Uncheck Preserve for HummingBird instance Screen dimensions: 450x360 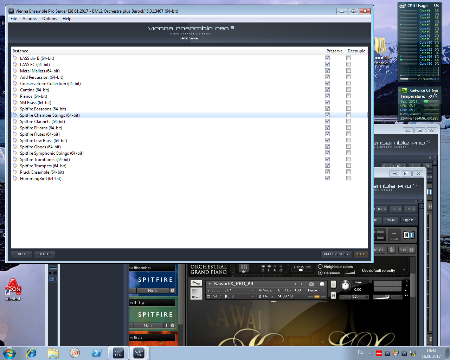coord(327,178)
